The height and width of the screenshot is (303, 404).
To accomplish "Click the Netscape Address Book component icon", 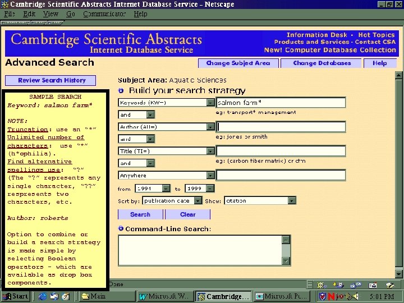I will [373, 285].
